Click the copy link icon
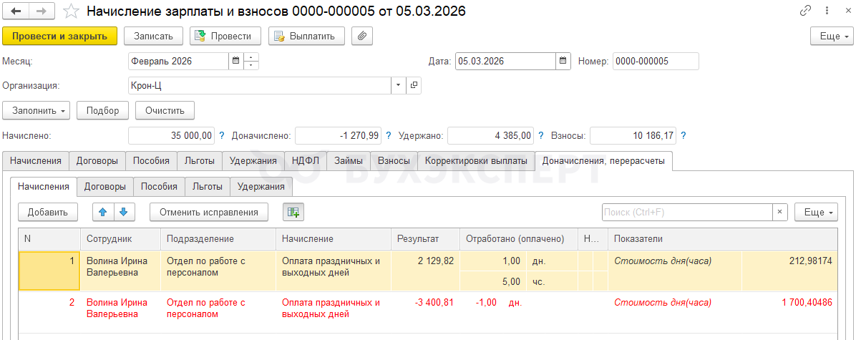Viewport: 856px width, 340px height. pyautogui.click(x=807, y=11)
